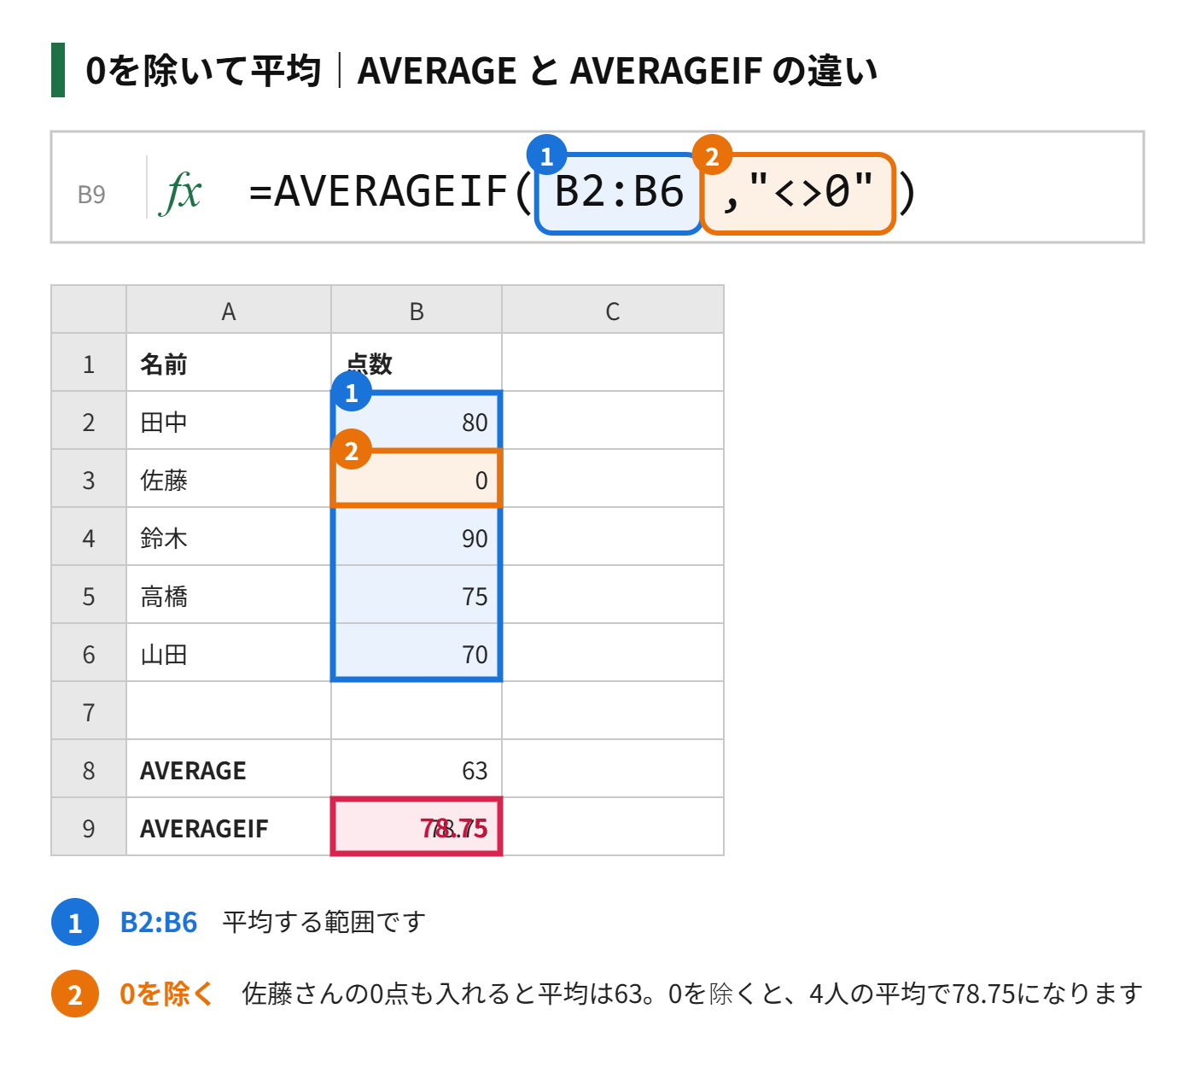The height and width of the screenshot is (1067, 1195).
Task: Click the select-all corner of the grid
Action: 89,310
